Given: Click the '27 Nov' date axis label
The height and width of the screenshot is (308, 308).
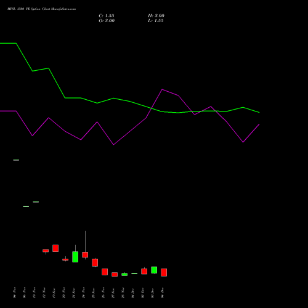Looking at the screenshot, I should (113, 293).
